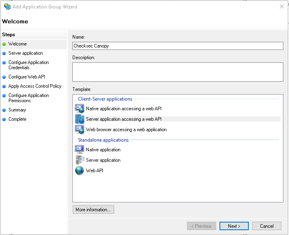289x235 pixels.
Task: Click the standalone Native application monitor icon
Action: click(x=80, y=149)
